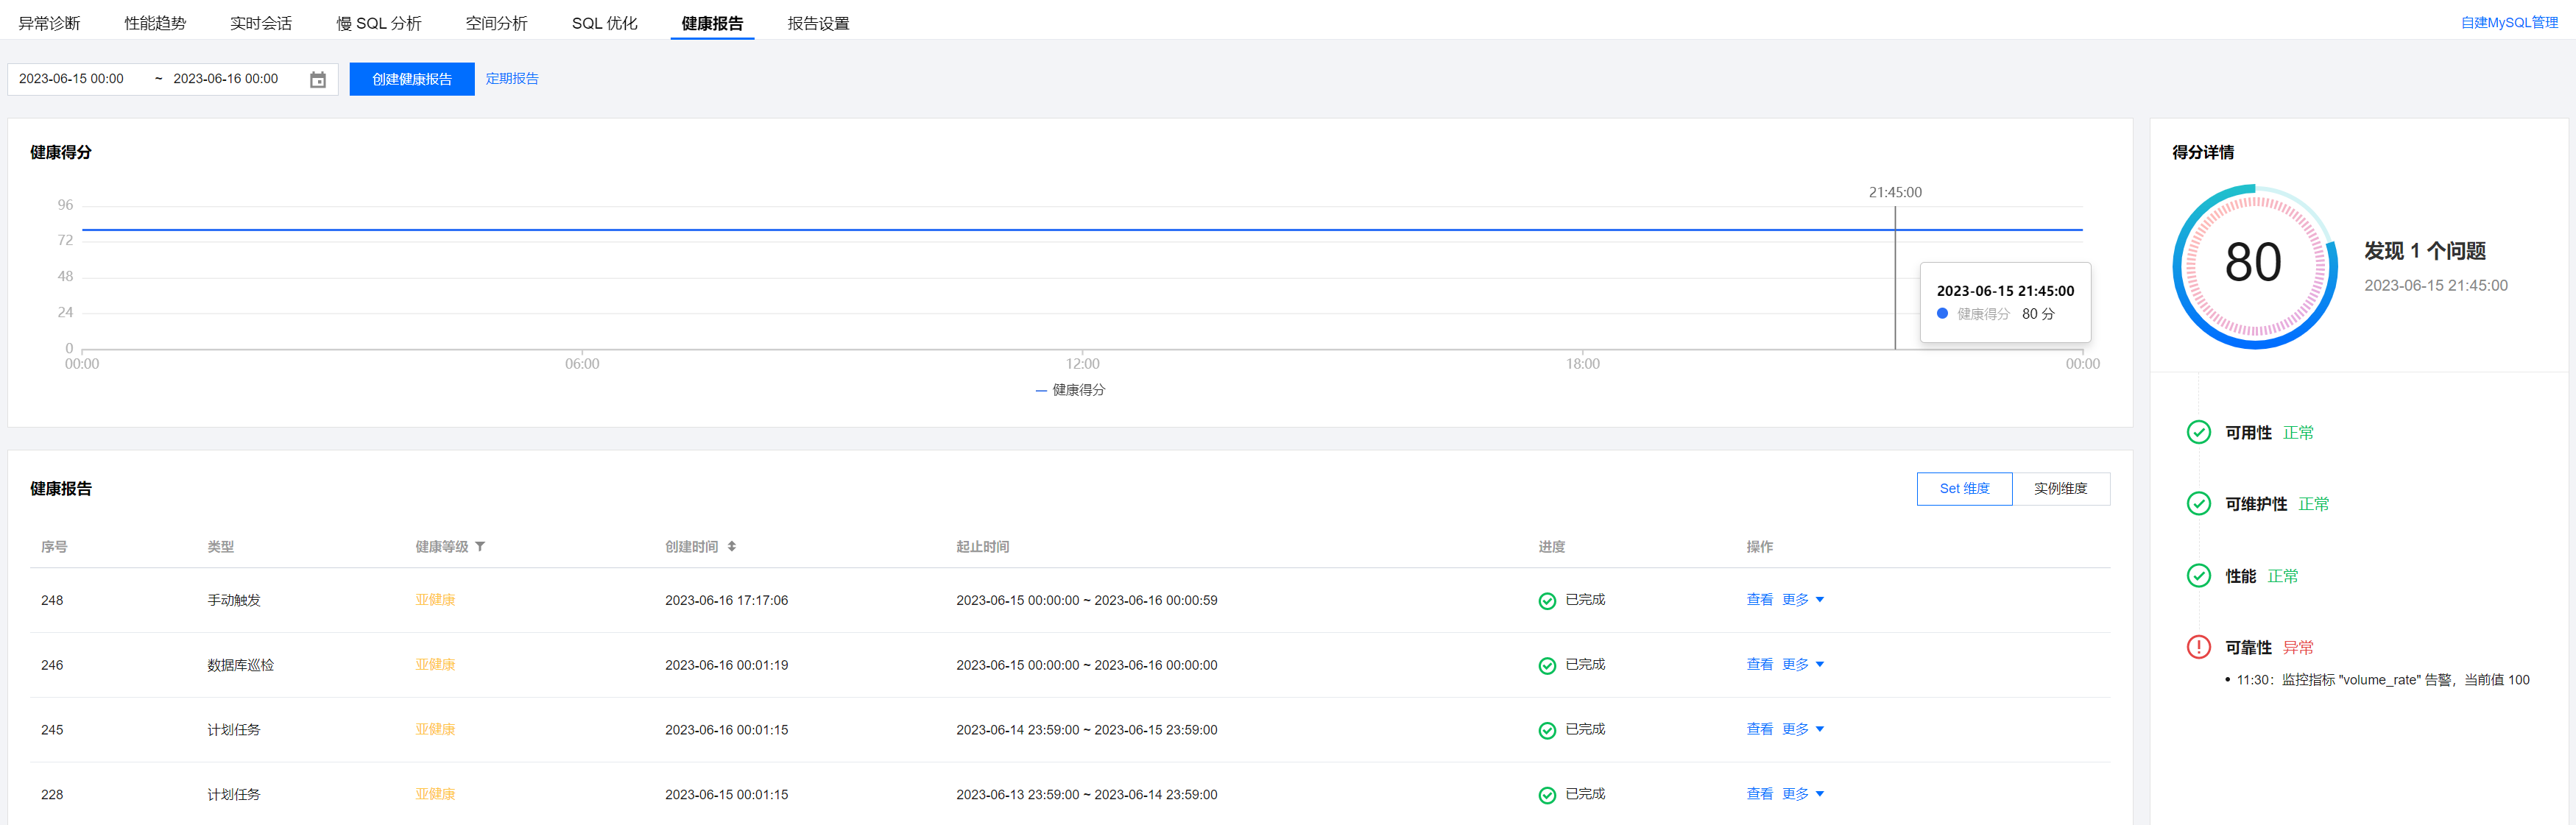Click the maintainability green check icon
2576x825 pixels.
coord(2198,503)
